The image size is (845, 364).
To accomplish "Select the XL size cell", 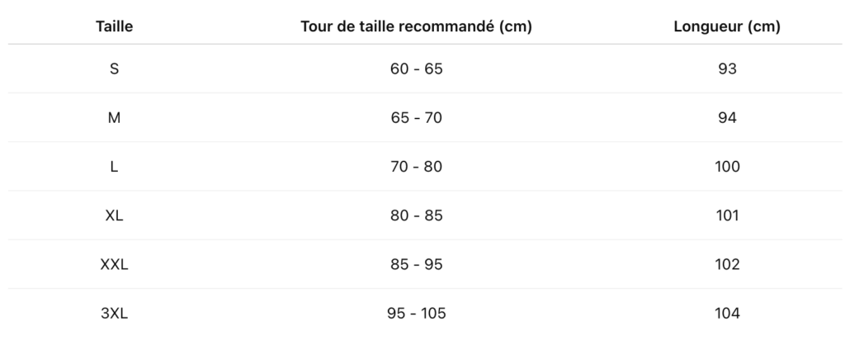I will (114, 215).
